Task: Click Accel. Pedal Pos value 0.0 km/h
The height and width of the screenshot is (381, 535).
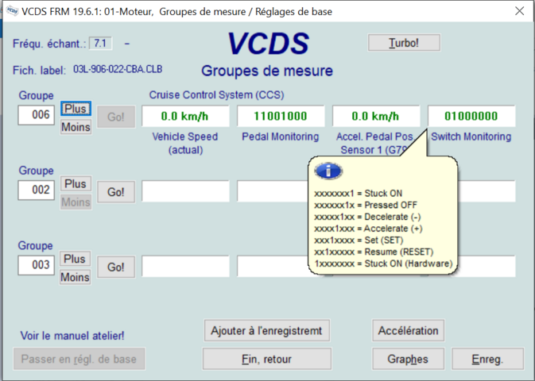Action: [x=376, y=116]
